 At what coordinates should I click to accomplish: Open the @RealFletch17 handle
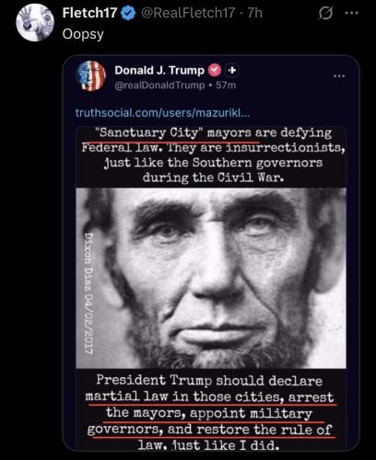coord(188,13)
